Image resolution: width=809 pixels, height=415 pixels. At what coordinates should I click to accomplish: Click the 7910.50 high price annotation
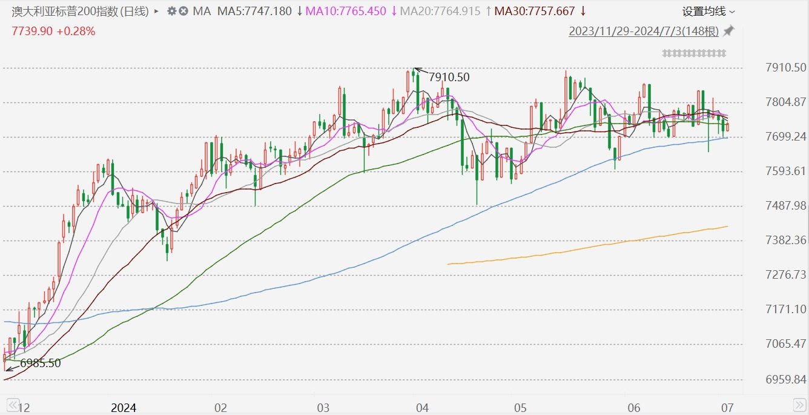click(449, 77)
